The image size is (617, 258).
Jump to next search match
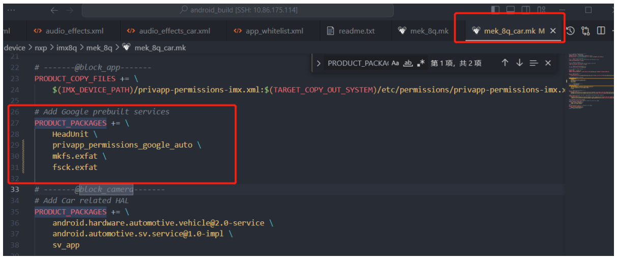click(519, 63)
